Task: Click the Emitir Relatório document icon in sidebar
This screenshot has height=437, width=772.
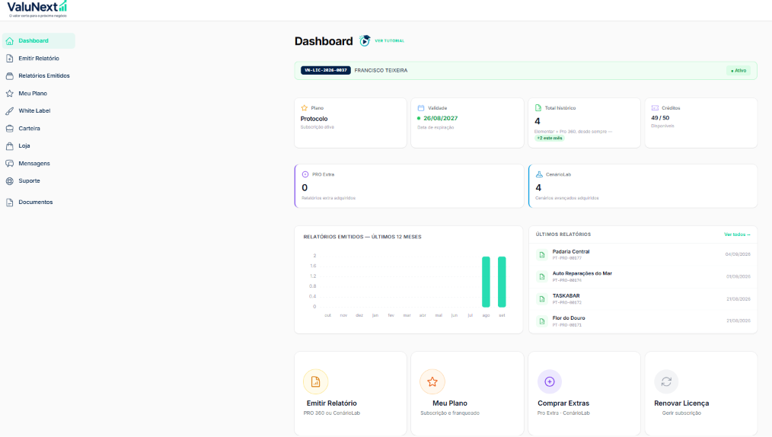Action: pos(9,59)
